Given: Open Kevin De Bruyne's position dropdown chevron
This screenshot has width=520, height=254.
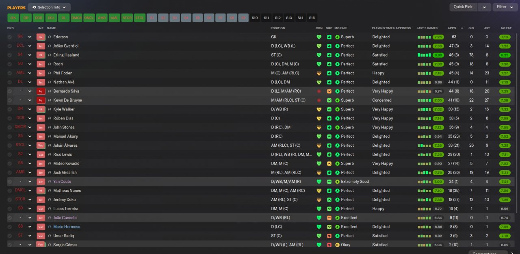Looking at the screenshot, I should [x=30, y=100].
